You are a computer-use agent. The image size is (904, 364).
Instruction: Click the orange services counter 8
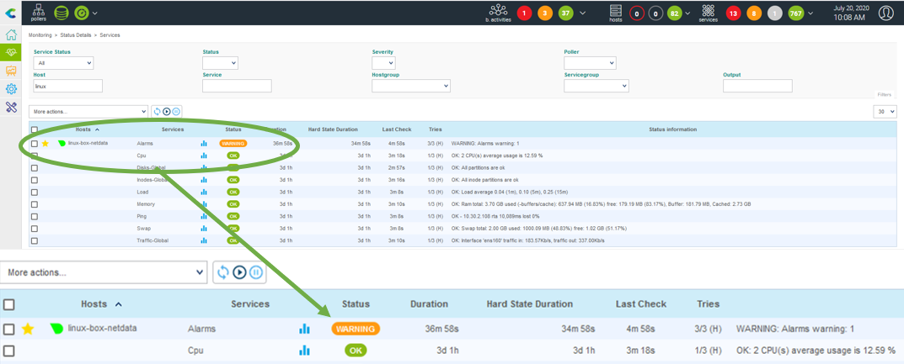(754, 13)
